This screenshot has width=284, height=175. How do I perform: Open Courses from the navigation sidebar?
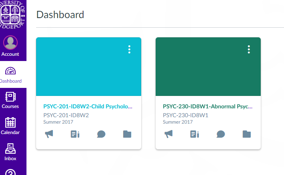10,100
